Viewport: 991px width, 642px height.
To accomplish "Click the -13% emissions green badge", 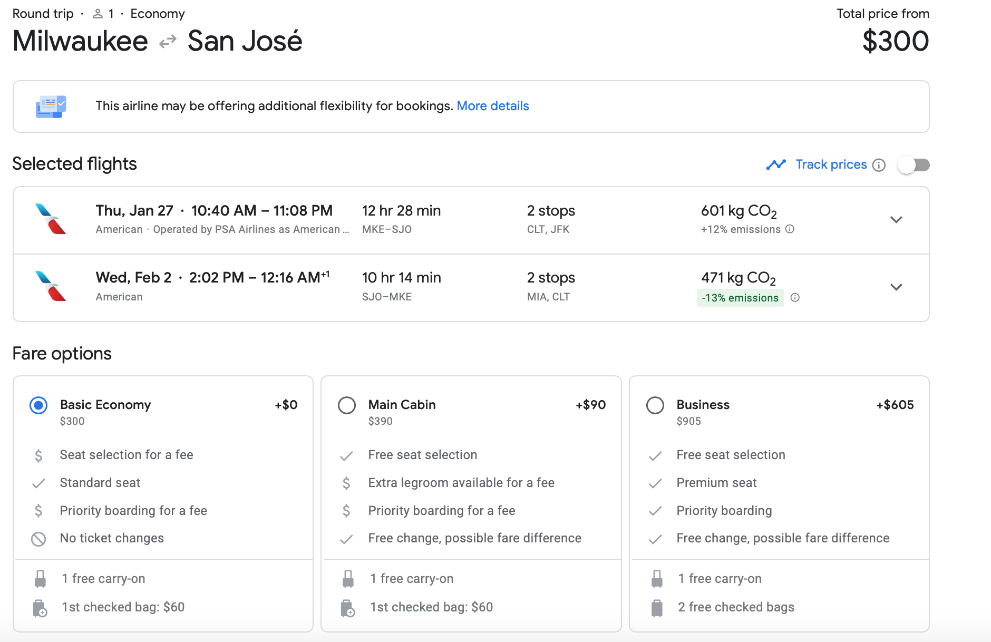I will [x=740, y=298].
